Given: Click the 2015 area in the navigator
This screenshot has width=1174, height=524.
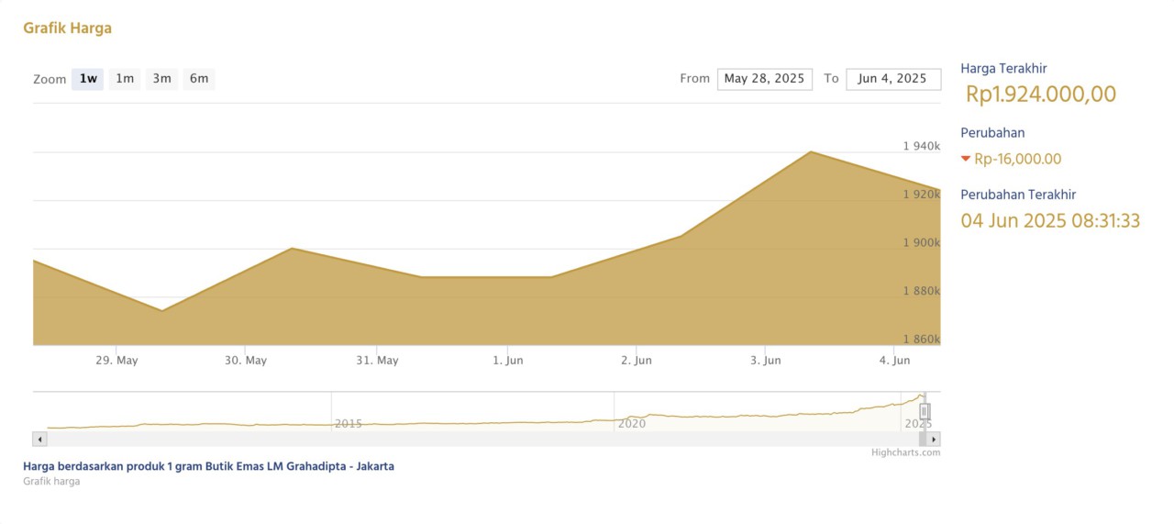Looking at the screenshot, I should (349, 423).
